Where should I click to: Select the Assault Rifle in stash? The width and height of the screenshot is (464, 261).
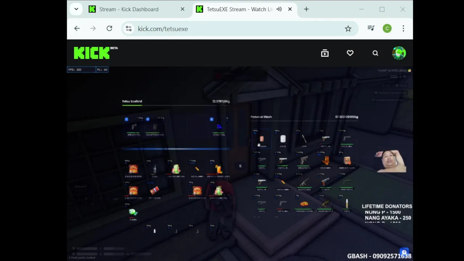pyautogui.click(x=304, y=182)
